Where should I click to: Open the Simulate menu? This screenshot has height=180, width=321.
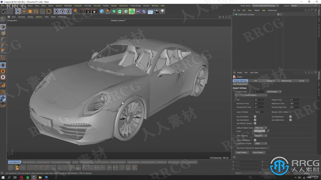pyautogui.click(x=97, y=5)
